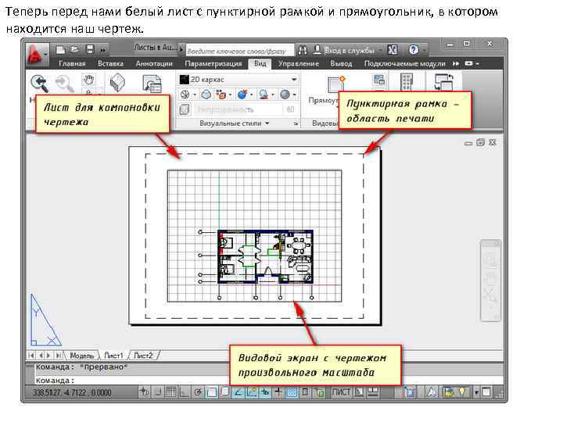This screenshot has height=422, width=563.
Task: Switch to the Параметризация ribbon tab
Action: pyautogui.click(x=213, y=63)
